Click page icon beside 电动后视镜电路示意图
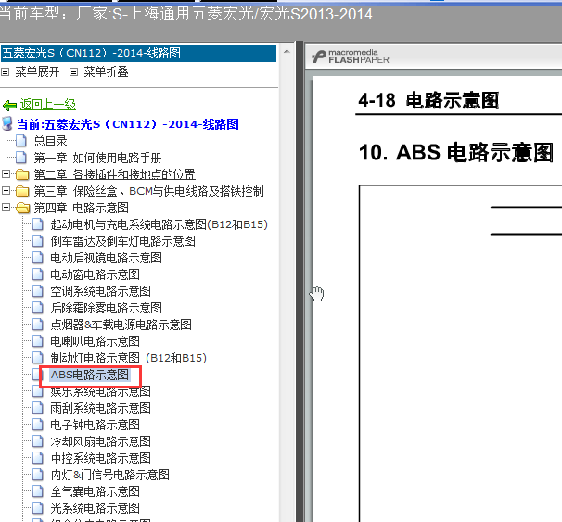The width and height of the screenshot is (562, 522). [x=38, y=258]
